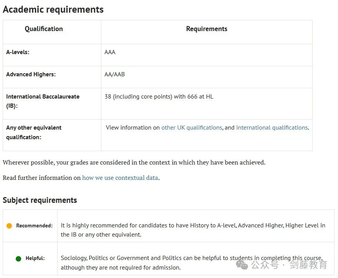This screenshot has width=338, height=278.
Task: Click the Academic requirements heading
Action: click(x=53, y=10)
